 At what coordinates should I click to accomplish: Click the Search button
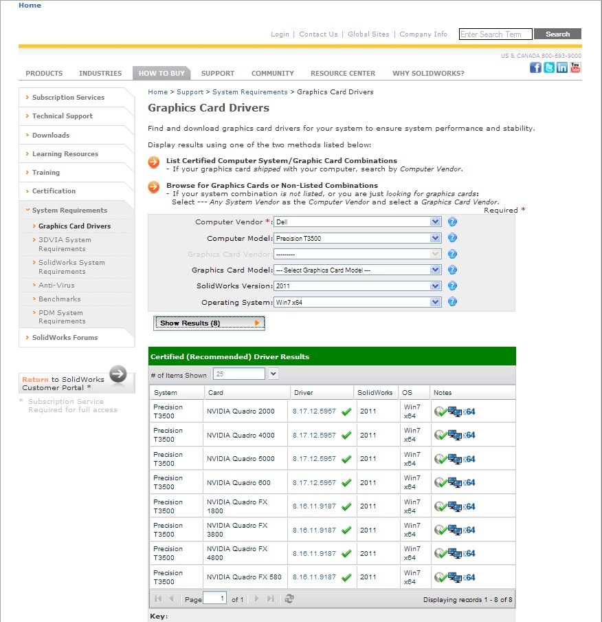coord(557,34)
